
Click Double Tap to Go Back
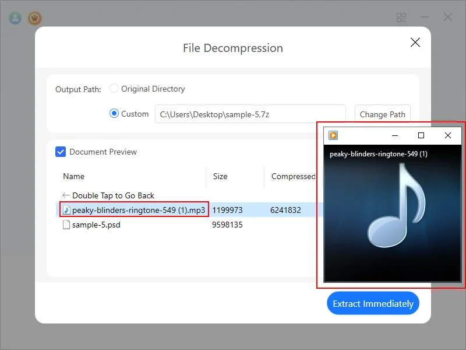(x=113, y=195)
